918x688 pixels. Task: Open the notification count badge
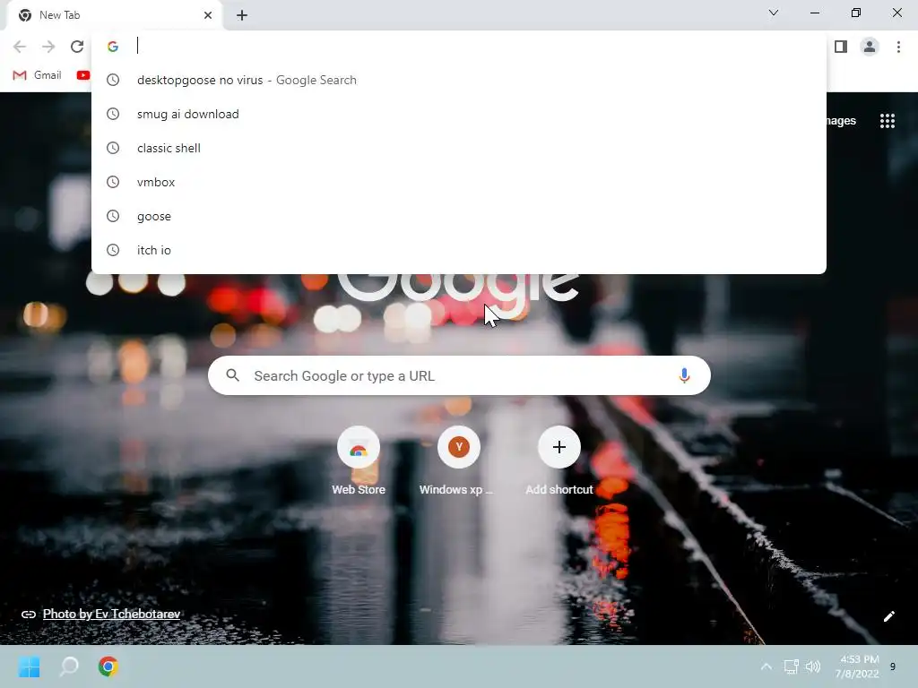pos(892,666)
